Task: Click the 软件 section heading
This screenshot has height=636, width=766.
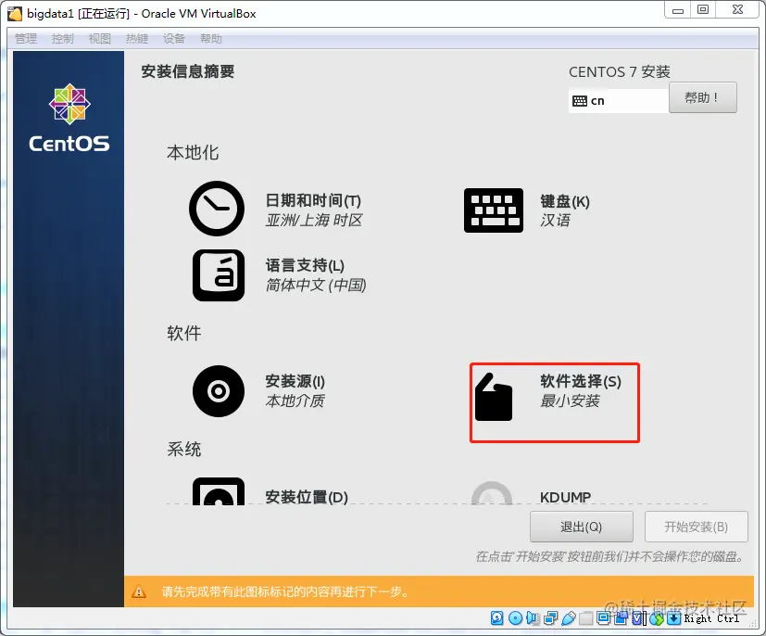Action: click(183, 334)
